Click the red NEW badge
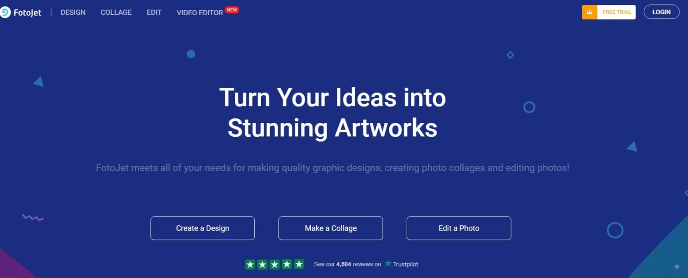Viewport: 688px width, 278px height. (x=232, y=9)
